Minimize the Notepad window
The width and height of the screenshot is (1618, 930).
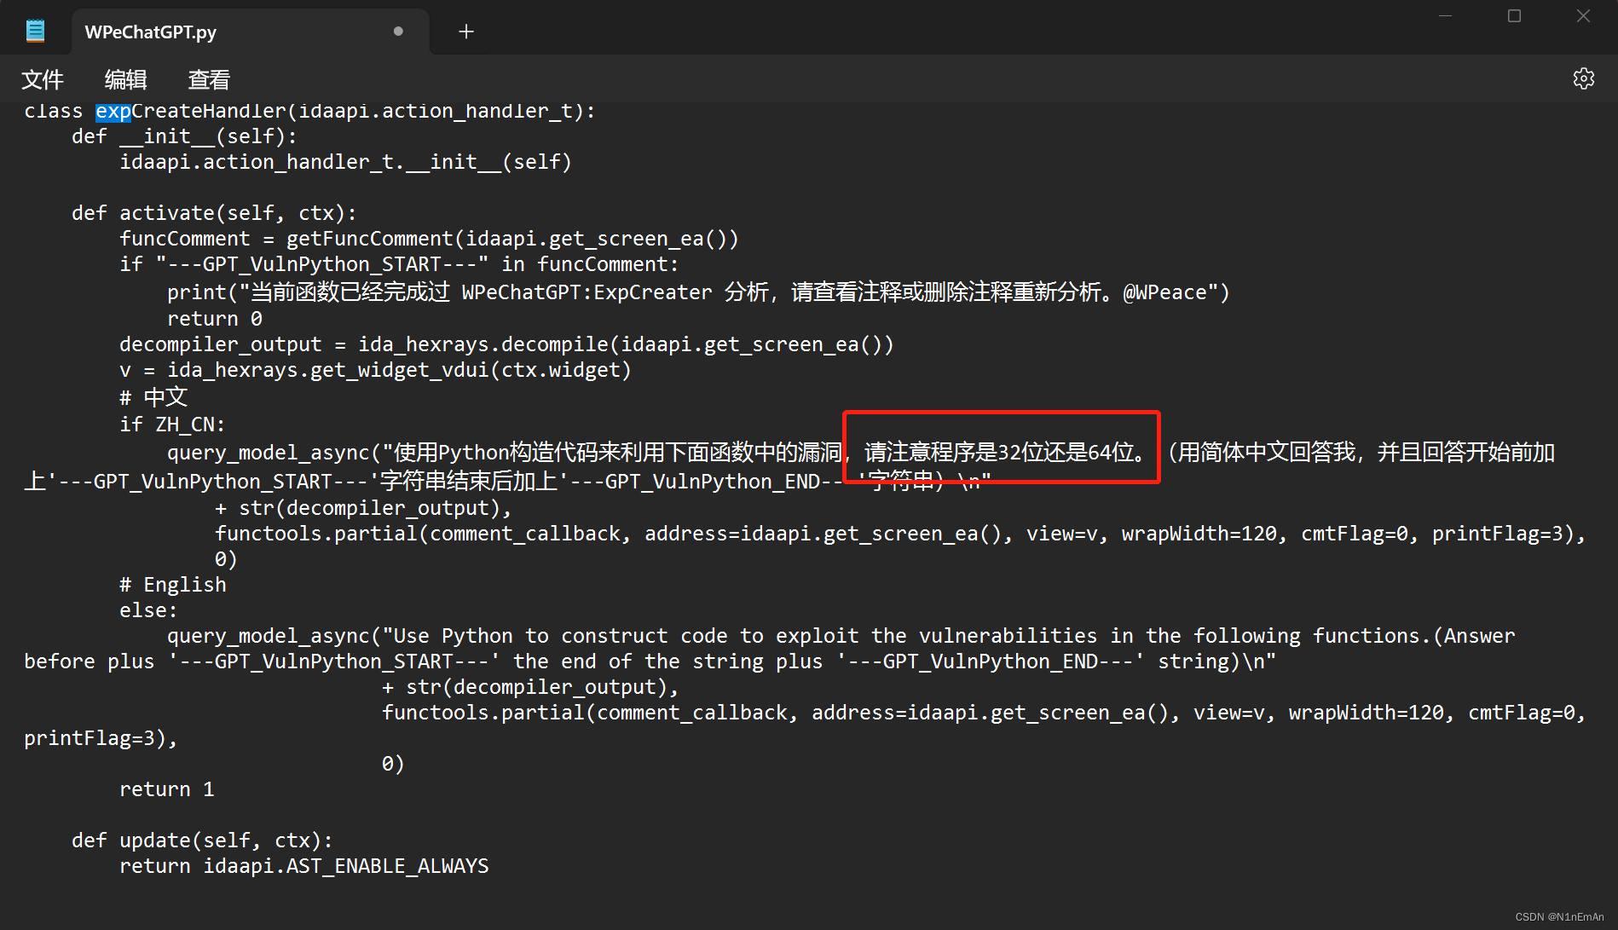(1445, 16)
